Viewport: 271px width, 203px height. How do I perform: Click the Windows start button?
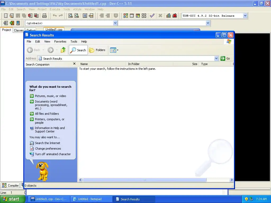(x=12, y=199)
